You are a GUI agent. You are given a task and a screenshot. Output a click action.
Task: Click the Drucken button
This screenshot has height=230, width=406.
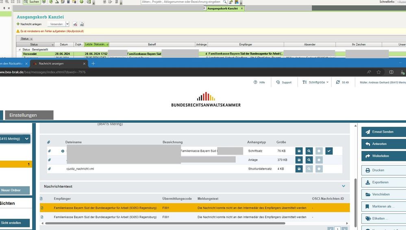384,170
